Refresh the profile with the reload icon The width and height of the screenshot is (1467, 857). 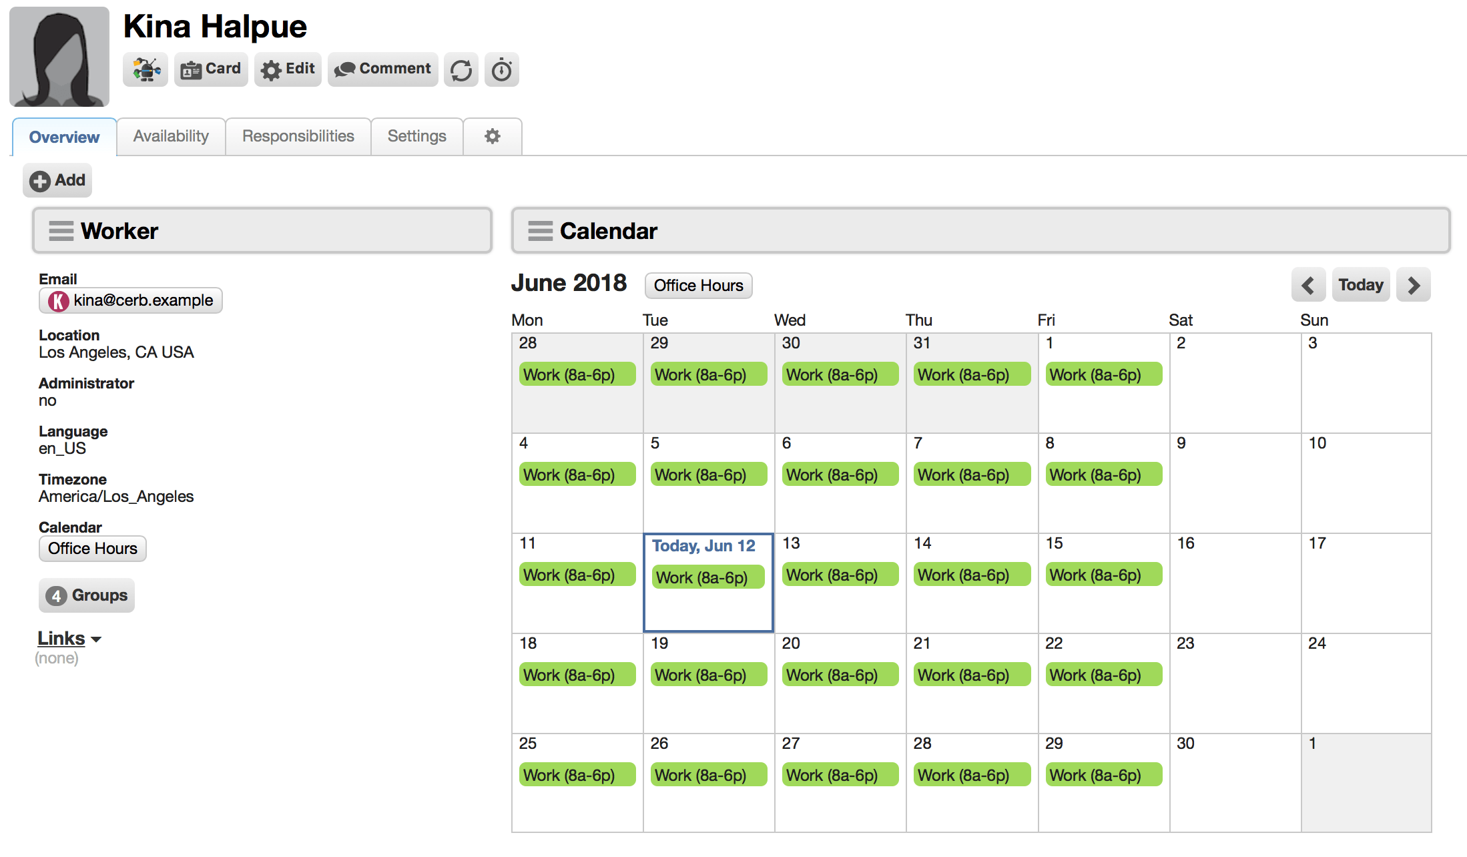click(x=461, y=69)
